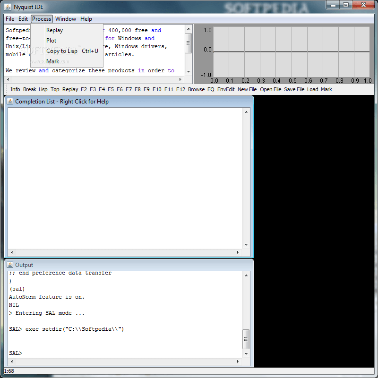Click editor vertical scrollbar down arrow
Screen dimensions: 378x378
[189, 72]
